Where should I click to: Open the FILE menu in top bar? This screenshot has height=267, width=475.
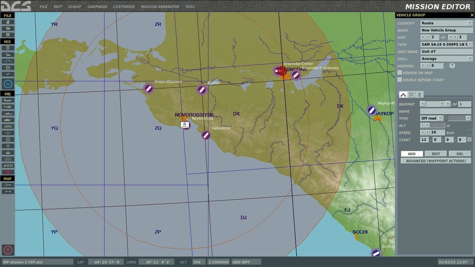[x=44, y=6]
